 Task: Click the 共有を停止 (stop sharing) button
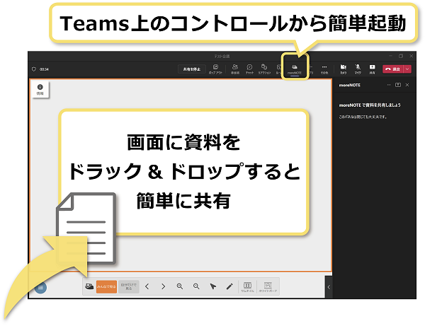192,69
